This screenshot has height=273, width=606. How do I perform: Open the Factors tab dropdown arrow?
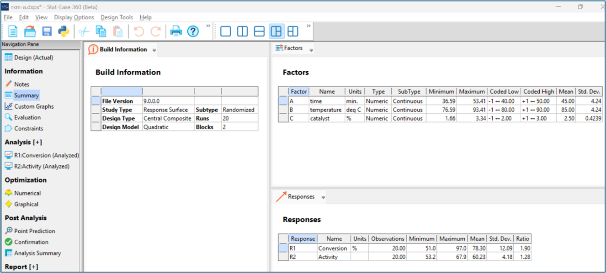click(x=311, y=50)
